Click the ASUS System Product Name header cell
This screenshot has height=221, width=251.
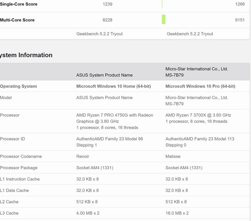(104, 75)
